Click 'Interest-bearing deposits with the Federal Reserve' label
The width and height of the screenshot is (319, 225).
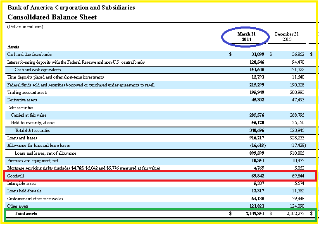click(76, 62)
